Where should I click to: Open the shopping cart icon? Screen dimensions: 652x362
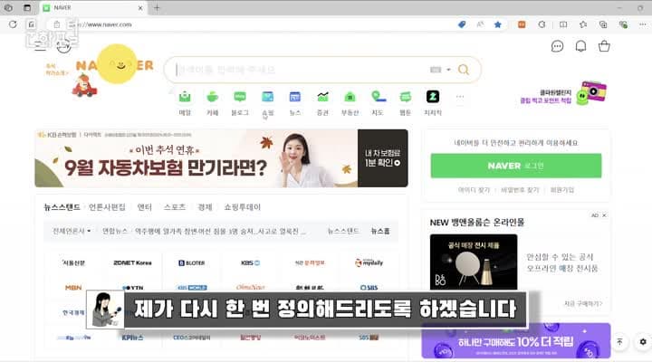[604, 46]
